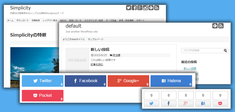Open the Facebook icon in Simplicity header

134,8
